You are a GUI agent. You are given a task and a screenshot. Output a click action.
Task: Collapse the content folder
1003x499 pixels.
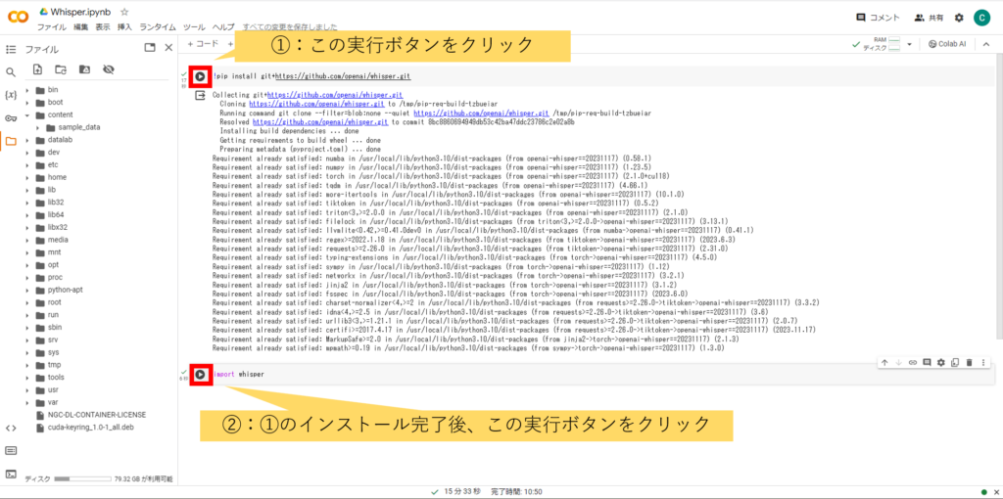point(27,114)
